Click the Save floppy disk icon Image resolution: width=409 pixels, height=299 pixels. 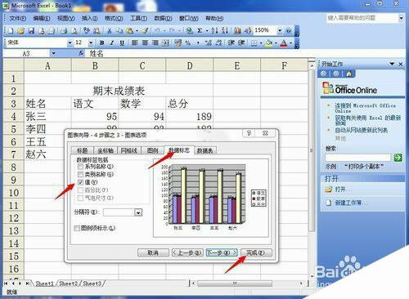31,31
